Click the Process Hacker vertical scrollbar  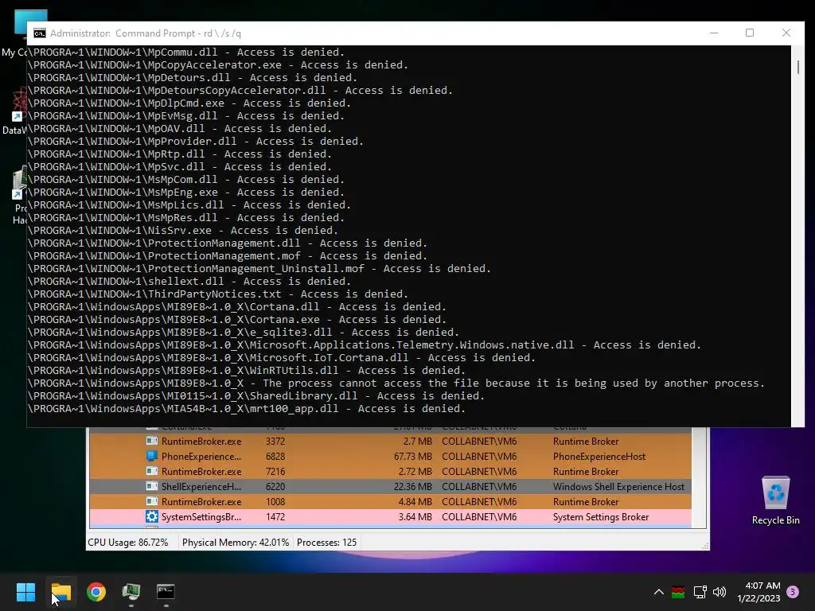coord(699,478)
